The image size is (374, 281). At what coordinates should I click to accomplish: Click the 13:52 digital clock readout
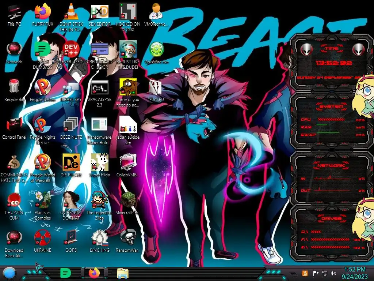click(334, 63)
